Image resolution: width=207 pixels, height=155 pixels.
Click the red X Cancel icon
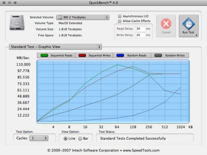[166, 24]
